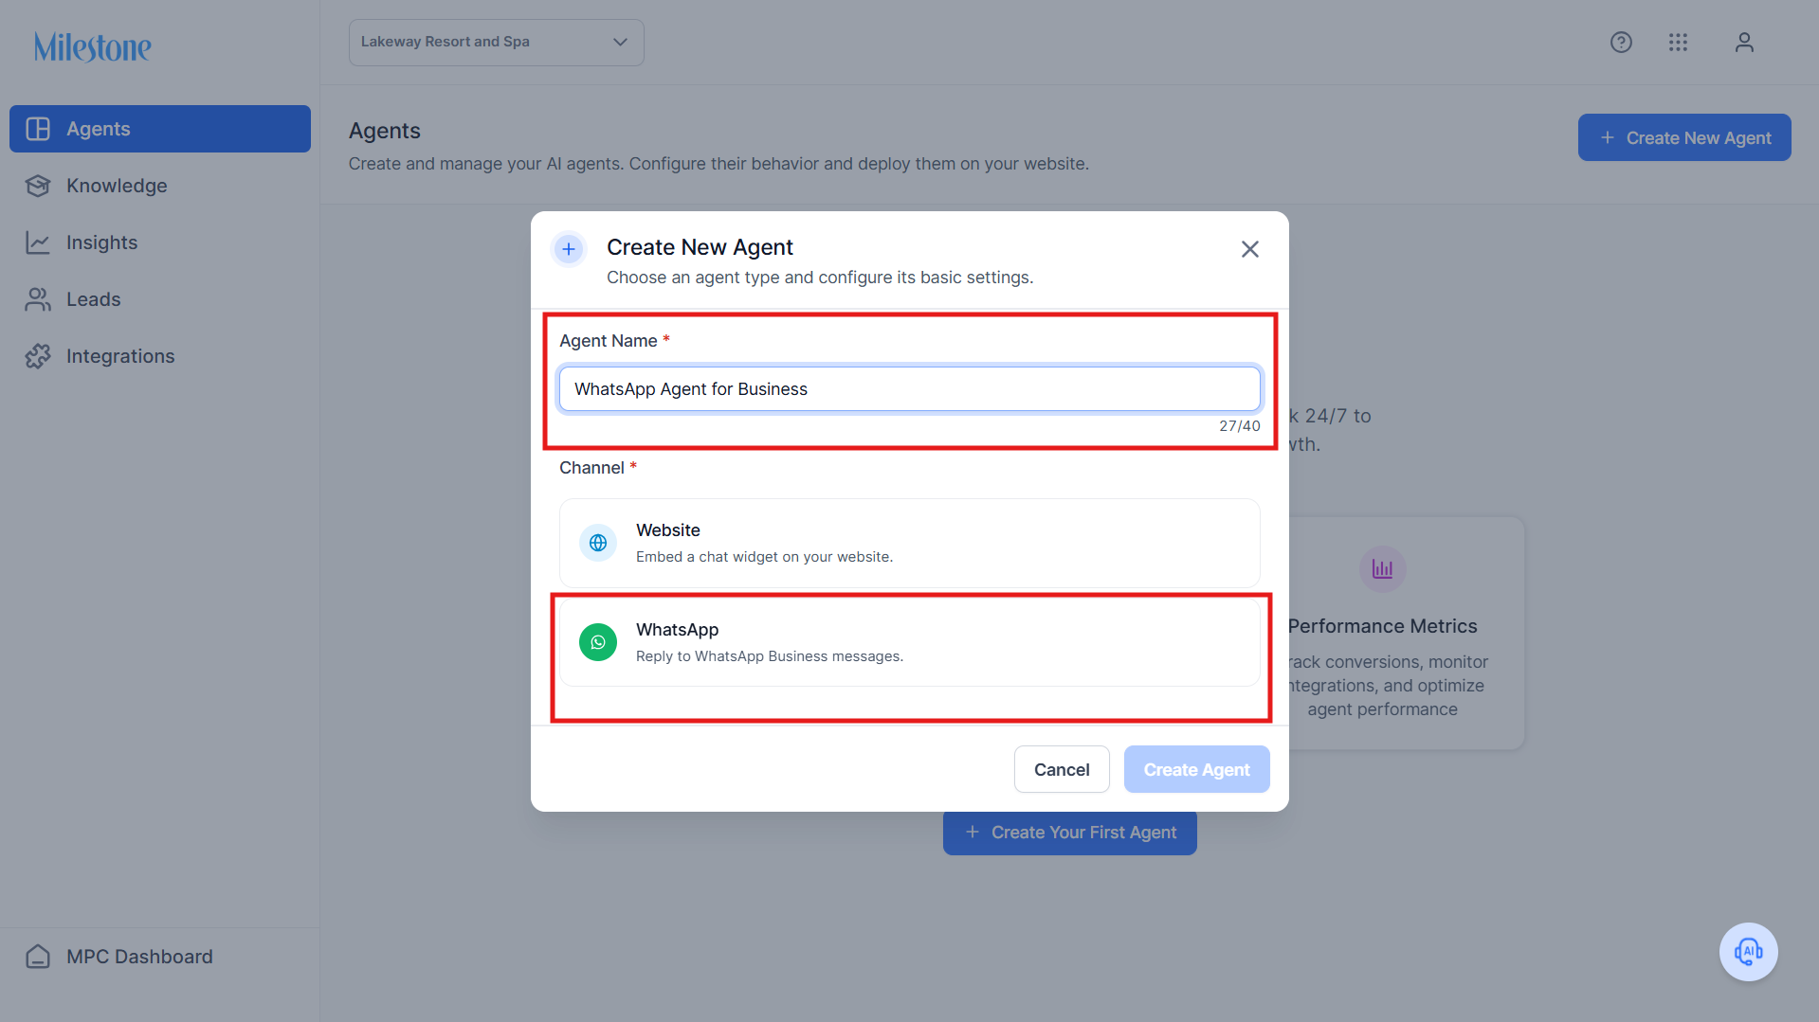The height and width of the screenshot is (1022, 1819).
Task: Navigate to Insights in sidebar
Action: click(160, 242)
